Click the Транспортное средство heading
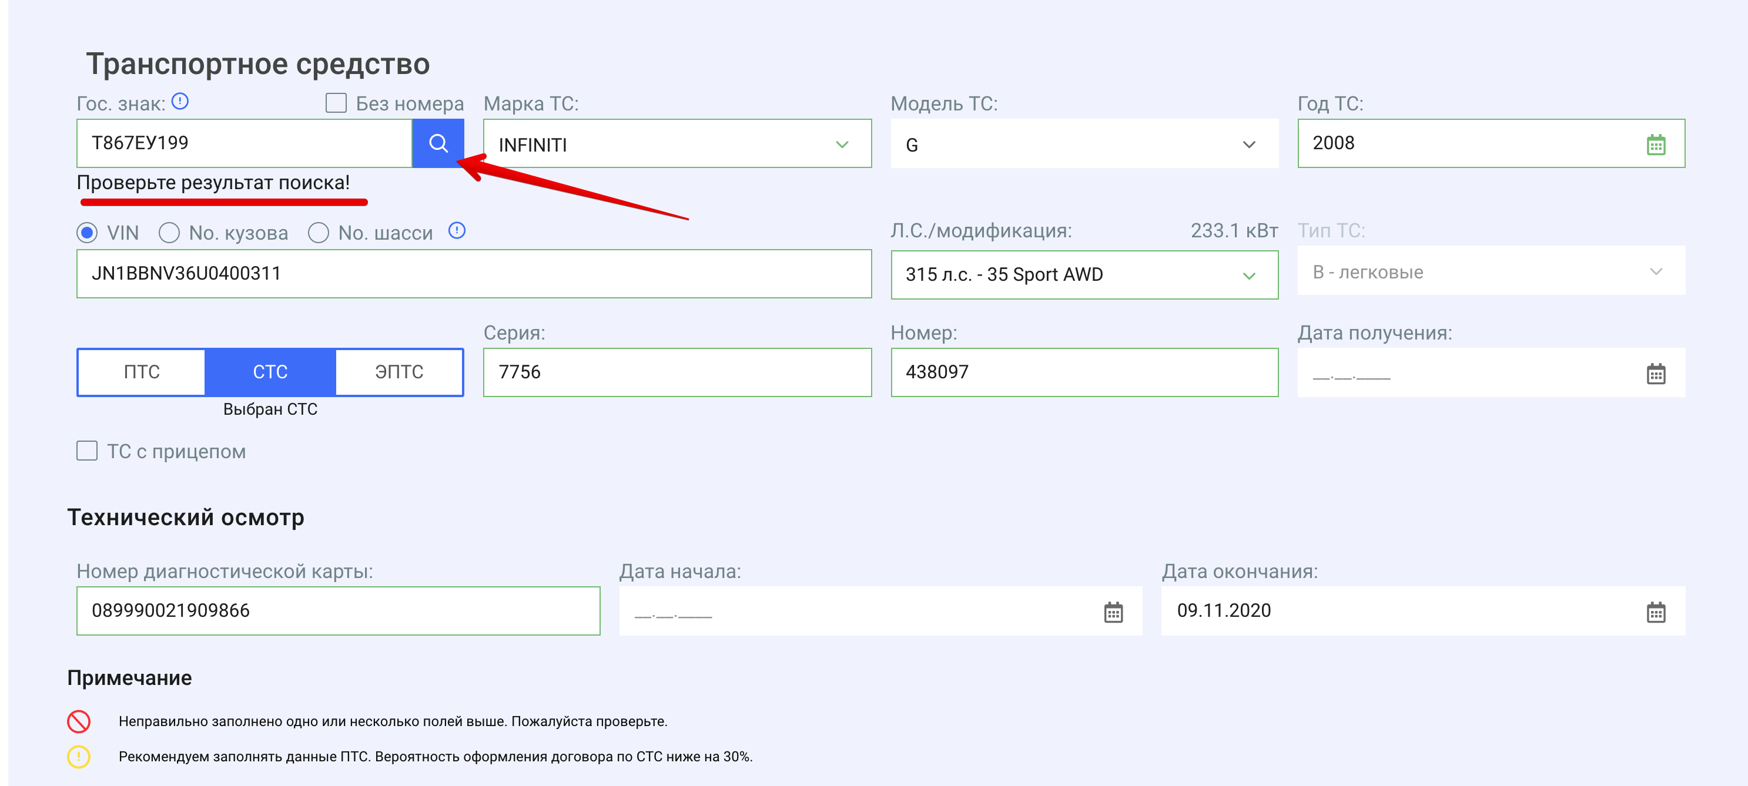This screenshot has width=1748, height=786. [x=258, y=65]
